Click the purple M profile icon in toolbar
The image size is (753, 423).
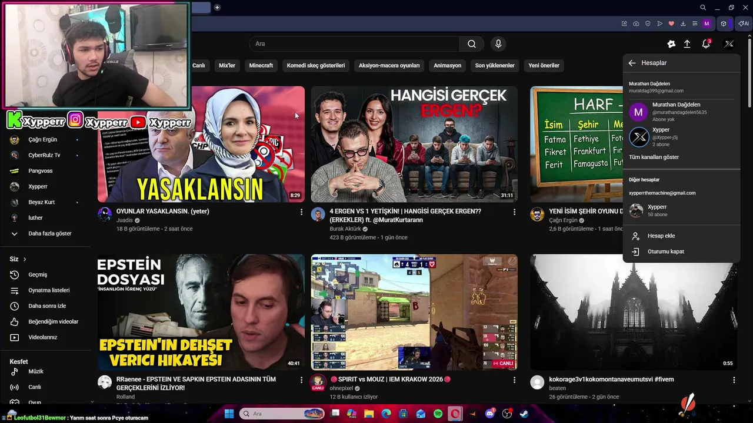point(707,23)
